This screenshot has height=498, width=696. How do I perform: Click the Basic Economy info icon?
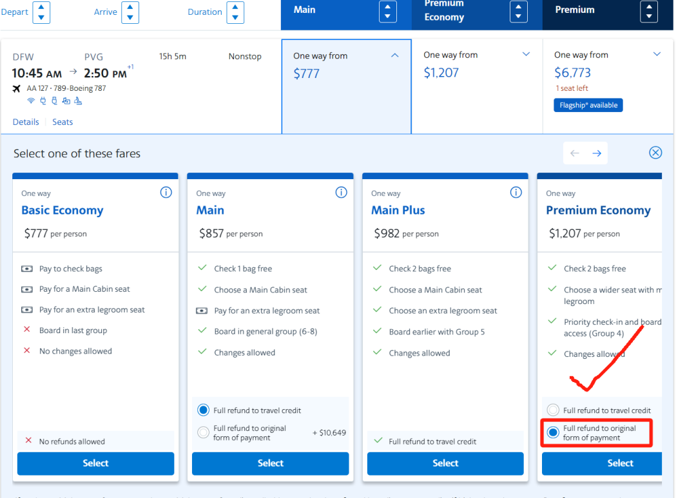click(166, 193)
